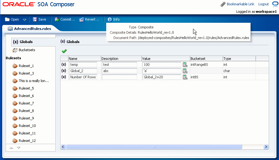Click the Commit toolbar icon
This screenshot has width=279, height=160.
(x=57, y=20)
